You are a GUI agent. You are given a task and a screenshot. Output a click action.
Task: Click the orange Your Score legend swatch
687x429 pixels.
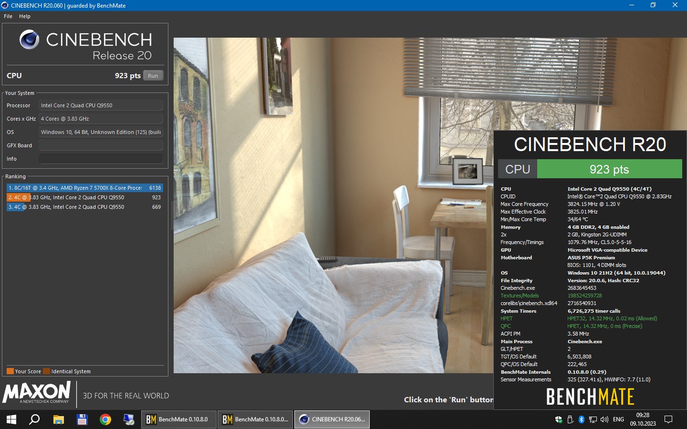click(10, 371)
